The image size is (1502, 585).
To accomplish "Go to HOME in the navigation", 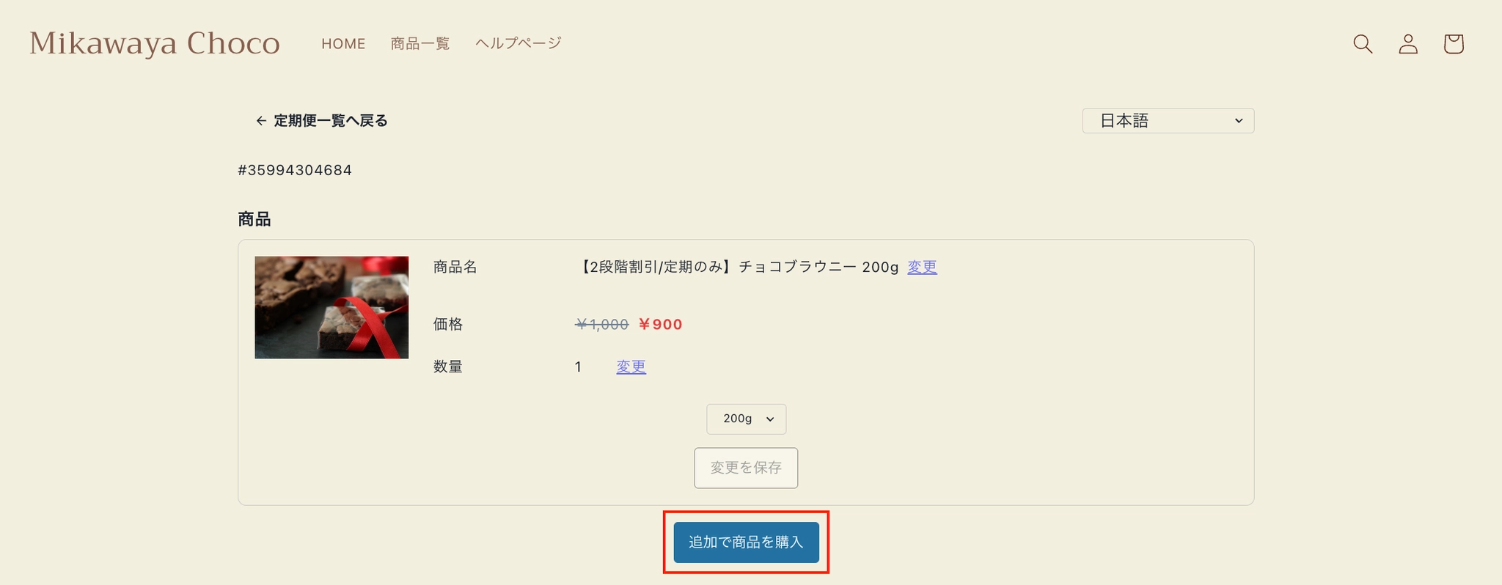I will (343, 44).
